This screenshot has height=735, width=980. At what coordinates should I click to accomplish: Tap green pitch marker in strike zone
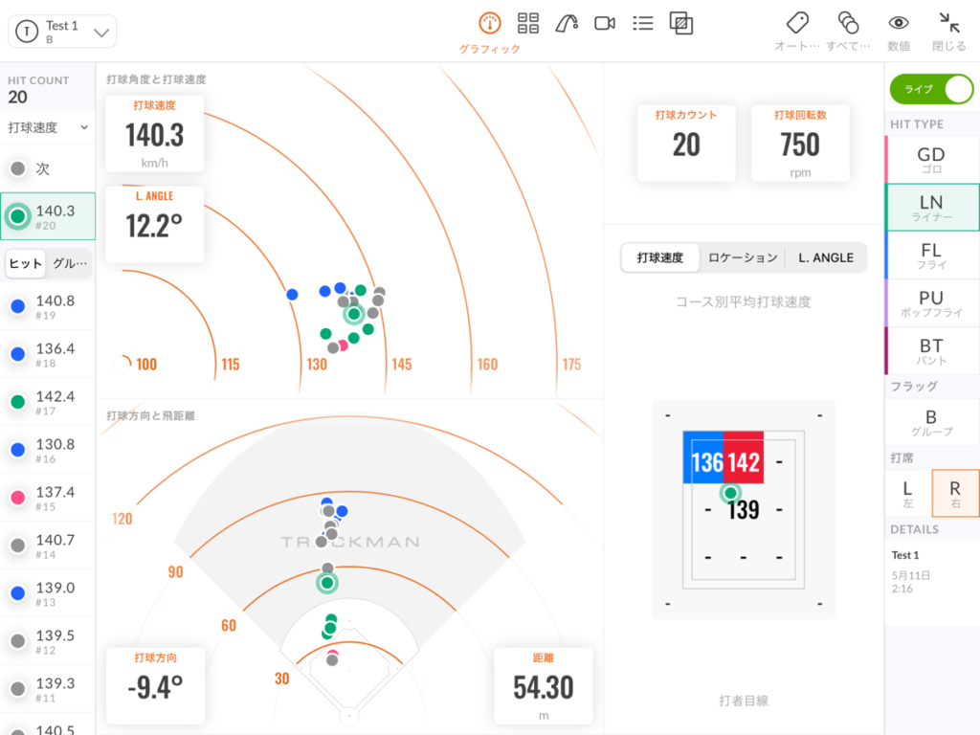[730, 493]
